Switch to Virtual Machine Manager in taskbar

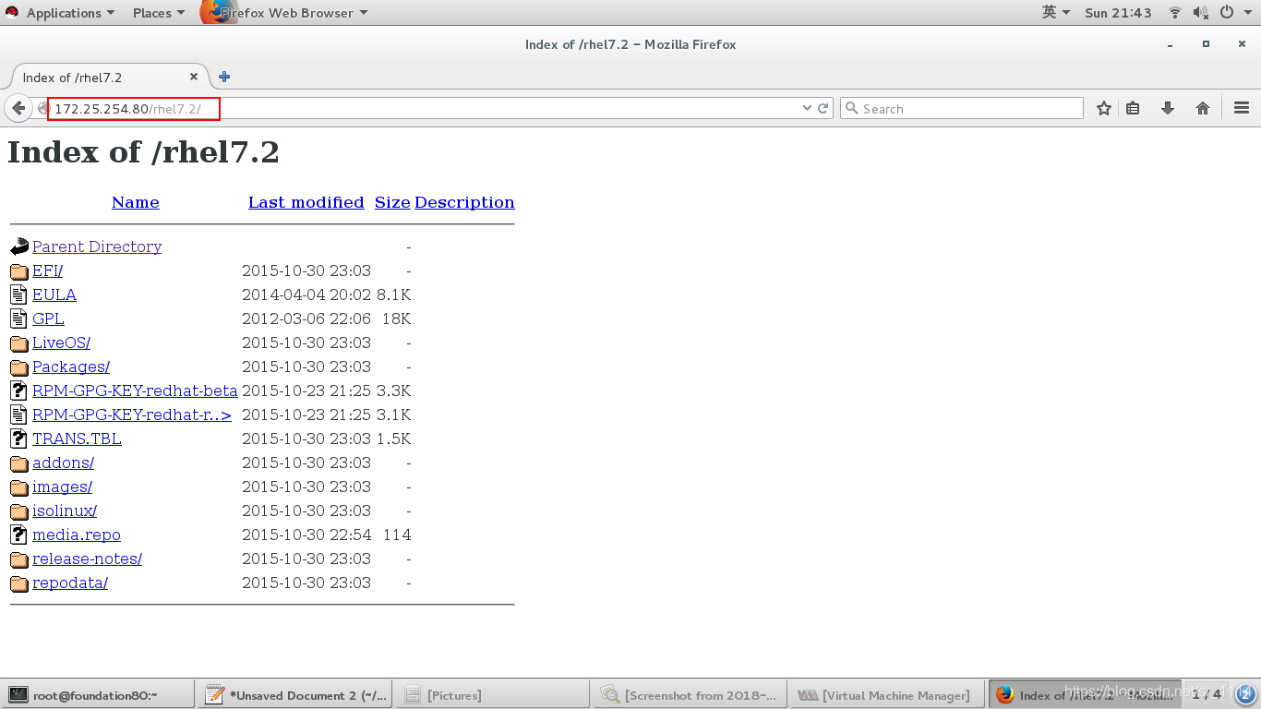[887, 694]
